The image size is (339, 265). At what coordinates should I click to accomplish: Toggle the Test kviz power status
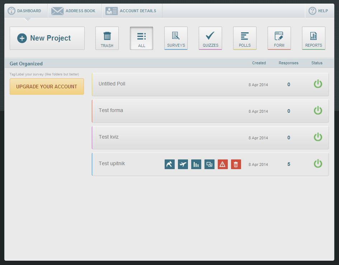tap(318, 137)
